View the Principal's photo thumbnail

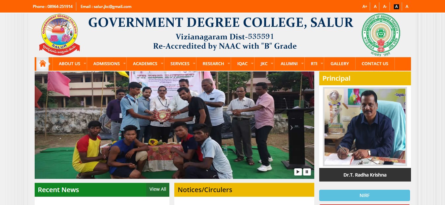click(365, 127)
